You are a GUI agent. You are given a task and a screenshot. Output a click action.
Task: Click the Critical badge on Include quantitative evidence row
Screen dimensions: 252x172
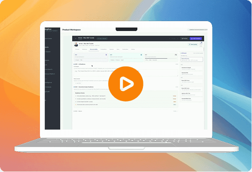point(174,99)
